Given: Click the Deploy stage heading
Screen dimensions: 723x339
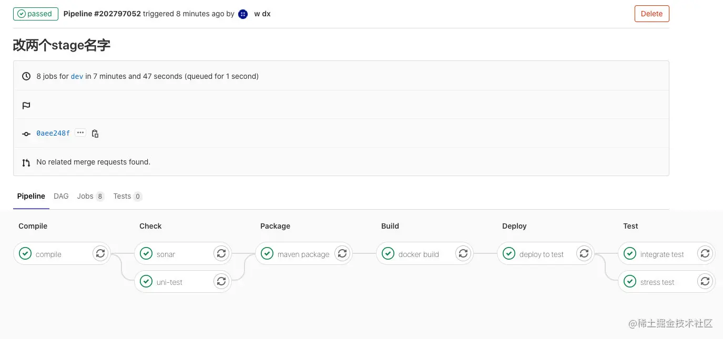Looking at the screenshot, I should pos(514,226).
